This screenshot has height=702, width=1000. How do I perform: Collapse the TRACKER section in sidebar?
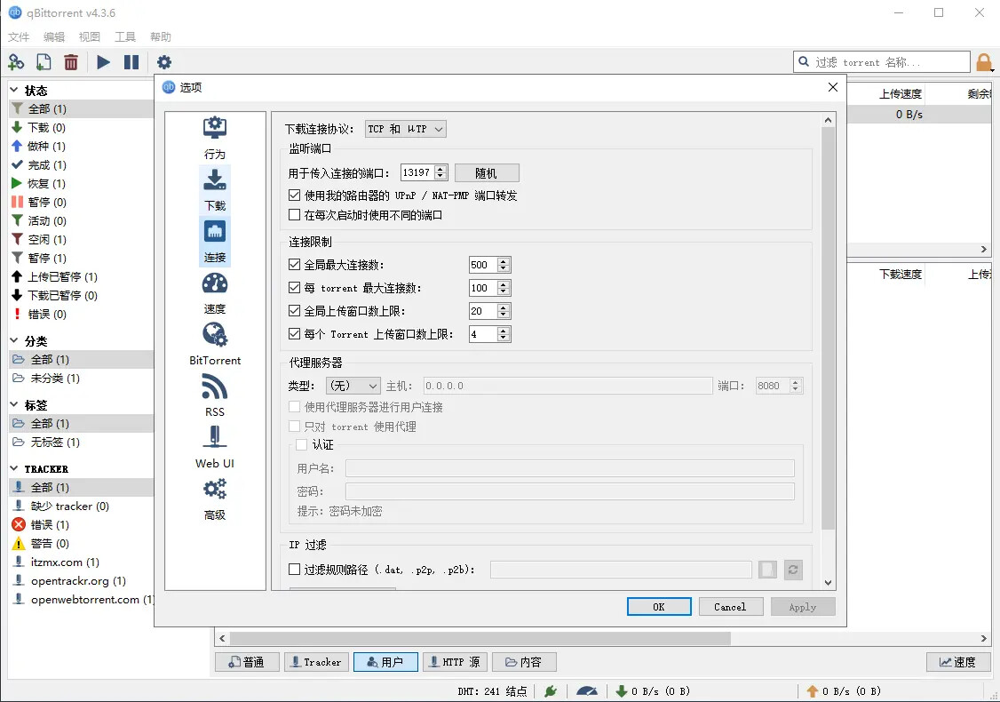coord(14,468)
